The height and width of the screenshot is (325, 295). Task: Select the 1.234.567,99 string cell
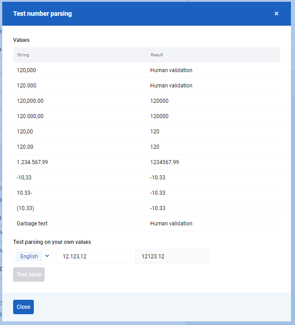[32, 162]
